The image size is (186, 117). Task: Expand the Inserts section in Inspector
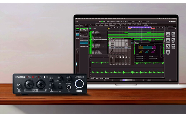click(x=84, y=41)
